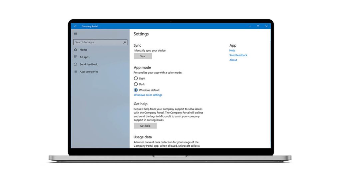Click the Home icon in the sidebar

tap(75, 50)
